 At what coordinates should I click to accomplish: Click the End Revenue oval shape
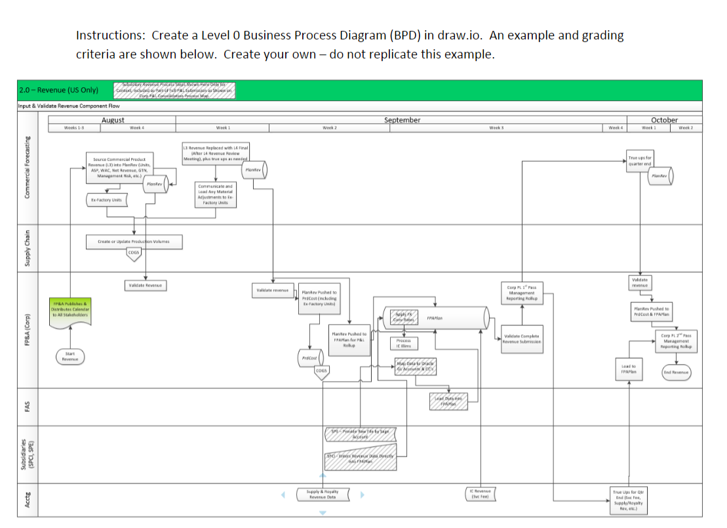click(675, 372)
